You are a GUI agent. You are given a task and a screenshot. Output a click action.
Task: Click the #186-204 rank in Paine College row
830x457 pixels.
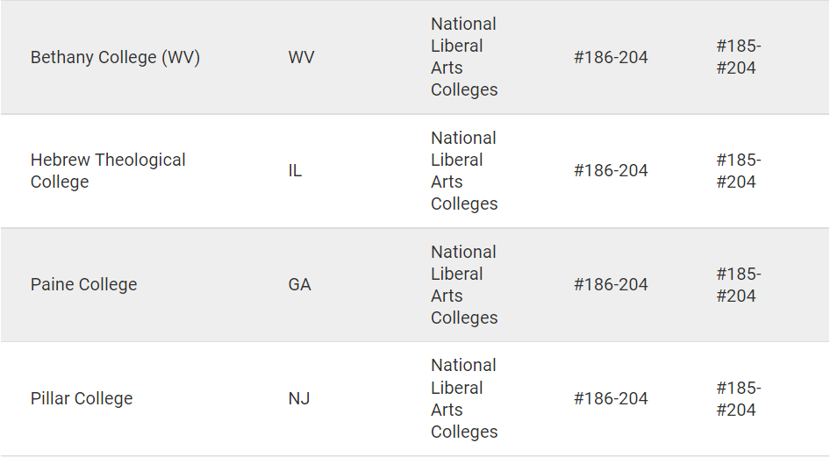[611, 284]
